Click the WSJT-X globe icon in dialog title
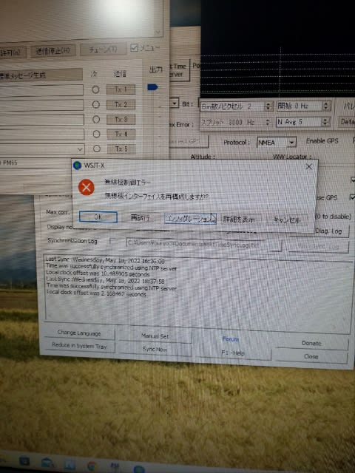Image resolution: width=355 pixels, height=473 pixels. tap(77, 166)
